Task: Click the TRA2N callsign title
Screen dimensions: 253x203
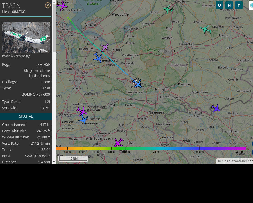Action: pos(11,6)
